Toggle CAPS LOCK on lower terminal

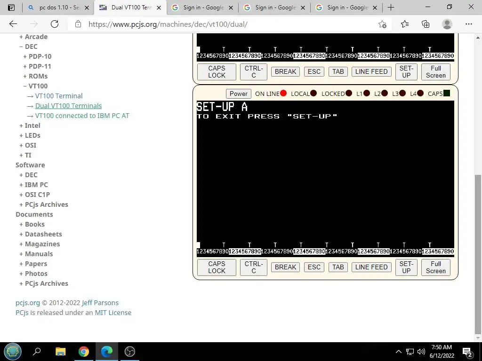coord(217,267)
